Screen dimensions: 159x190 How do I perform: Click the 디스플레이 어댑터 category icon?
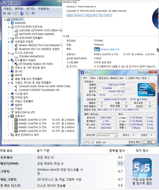tap(12, 60)
